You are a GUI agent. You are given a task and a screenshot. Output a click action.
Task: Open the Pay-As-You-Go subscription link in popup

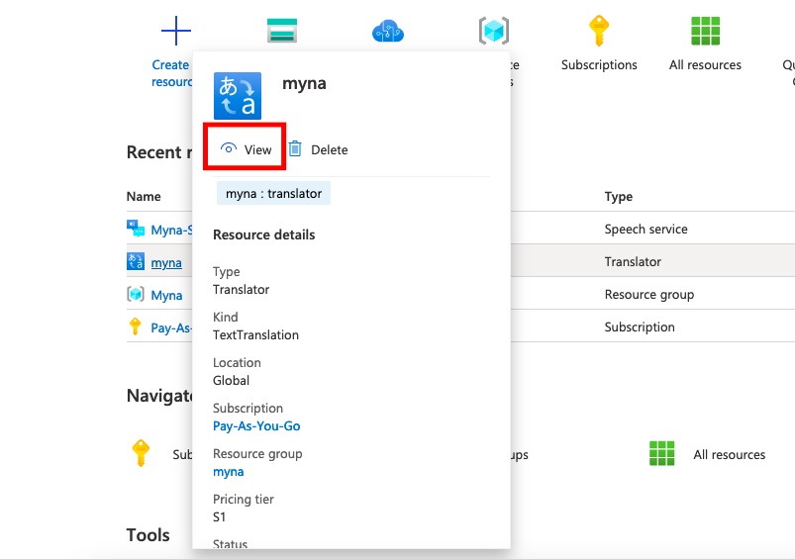tap(256, 425)
